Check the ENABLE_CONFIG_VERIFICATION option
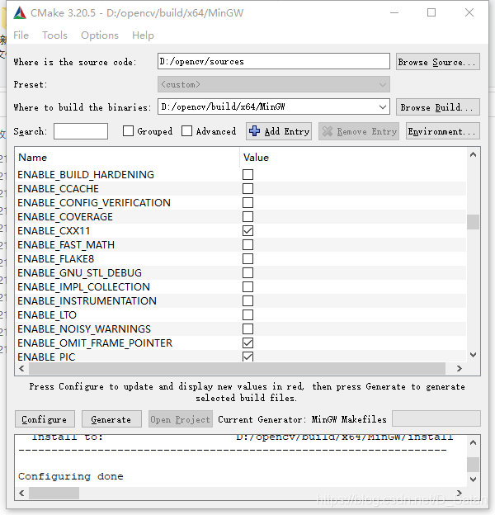Viewport: 495px width, 515px height. pyautogui.click(x=247, y=203)
